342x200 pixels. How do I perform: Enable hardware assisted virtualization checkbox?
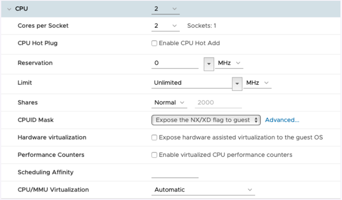155,138
